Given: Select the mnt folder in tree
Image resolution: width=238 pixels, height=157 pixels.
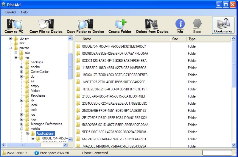Looking at the screenshot, I should 22,43.
